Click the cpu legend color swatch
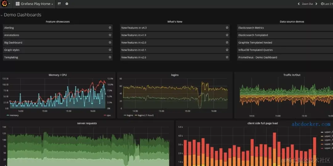The height and width of the screenshot is (166, 333). click(x=105, y=115)
